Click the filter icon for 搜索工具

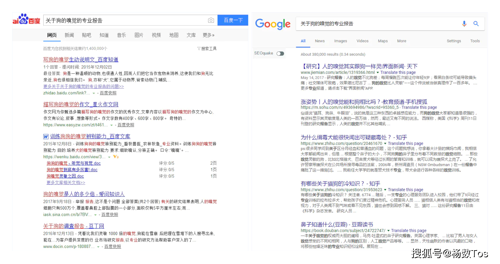click(x=199, y=49)
